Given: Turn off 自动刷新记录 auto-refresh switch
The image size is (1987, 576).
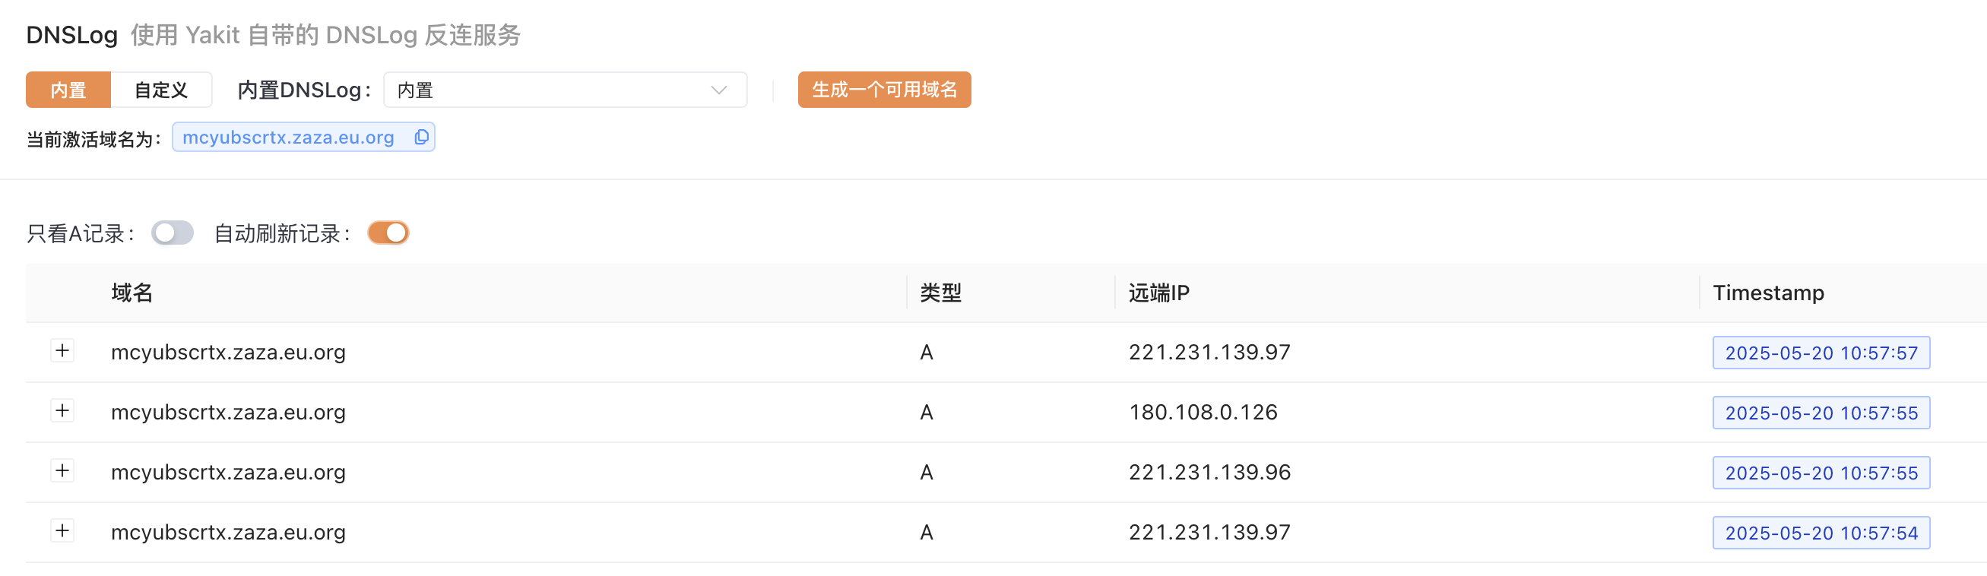Looking at the screenshot, I should 388,233.
